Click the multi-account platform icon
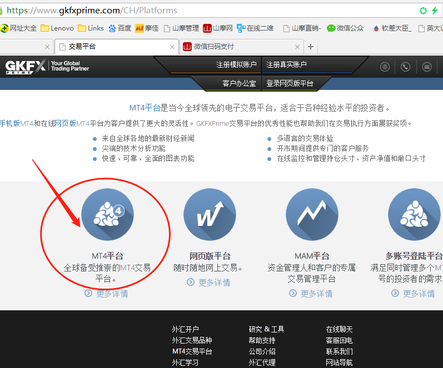443x368 pixels. (x=414, y=215)
